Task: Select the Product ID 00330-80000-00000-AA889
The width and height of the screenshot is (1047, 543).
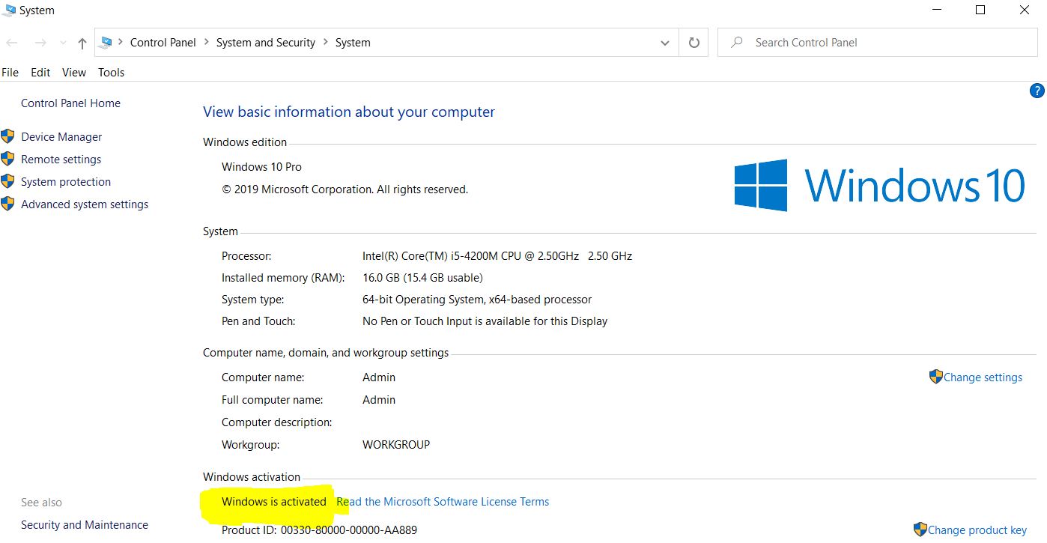Action: point(349,530)
